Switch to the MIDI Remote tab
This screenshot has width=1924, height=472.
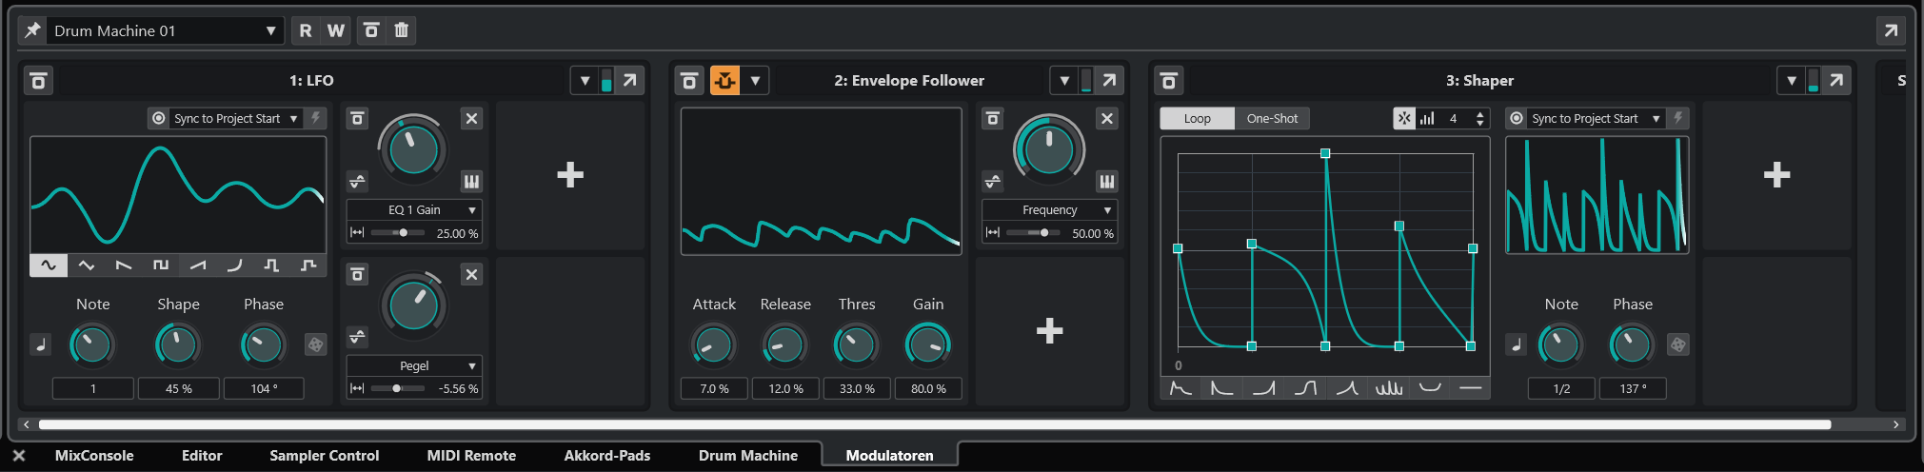tap(471, 456)
